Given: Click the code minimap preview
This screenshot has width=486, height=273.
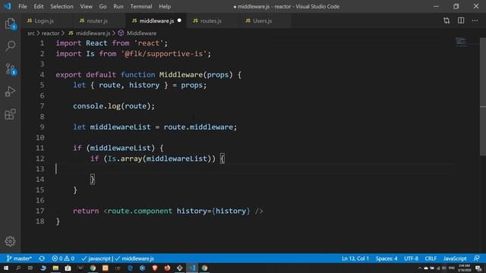Looking at the screenshot, I should (462, 42).
